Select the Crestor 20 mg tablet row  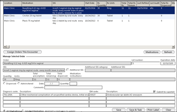point(89,17)
